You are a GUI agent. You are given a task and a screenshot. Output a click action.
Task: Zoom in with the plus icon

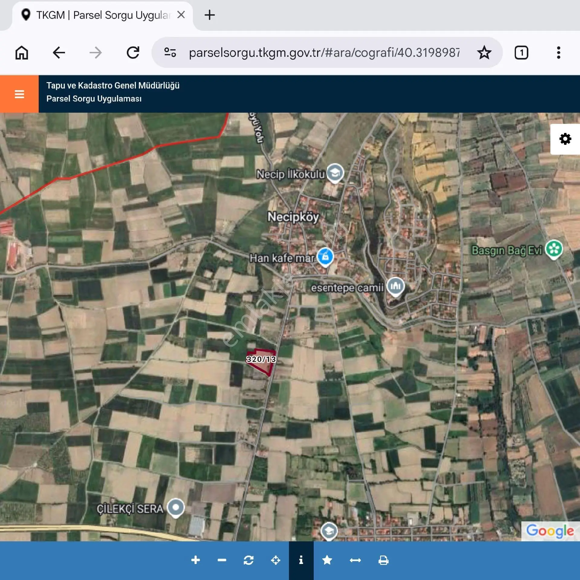point(196,560)
